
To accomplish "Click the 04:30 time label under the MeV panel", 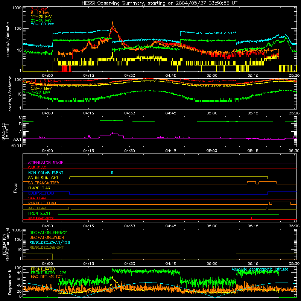I will point(129,113).
